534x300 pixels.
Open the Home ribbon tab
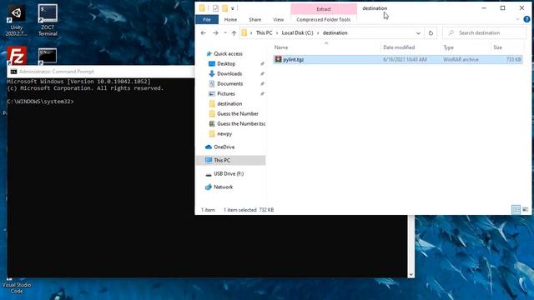(230, 19)
